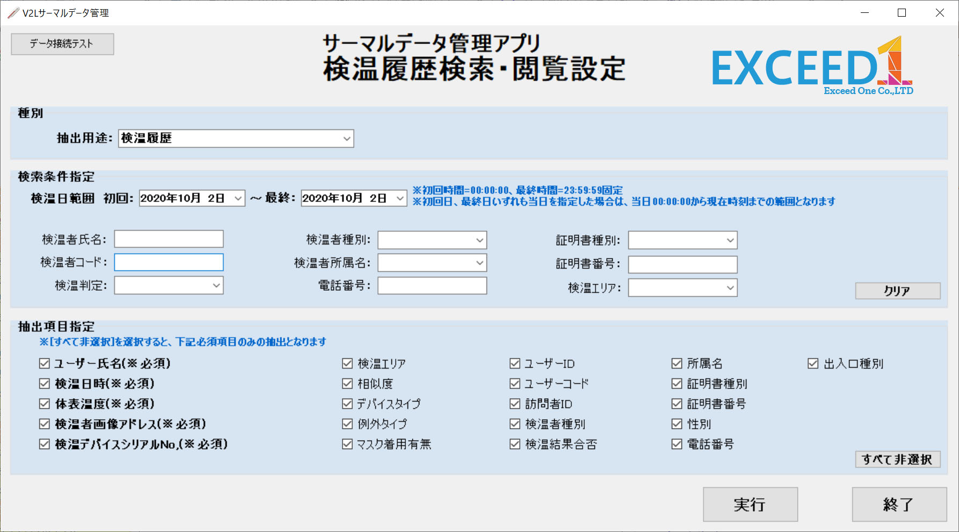The image size is (959, 532).
Task: Open the 検温判定 dropdown
Action: [x=215, y=285]
